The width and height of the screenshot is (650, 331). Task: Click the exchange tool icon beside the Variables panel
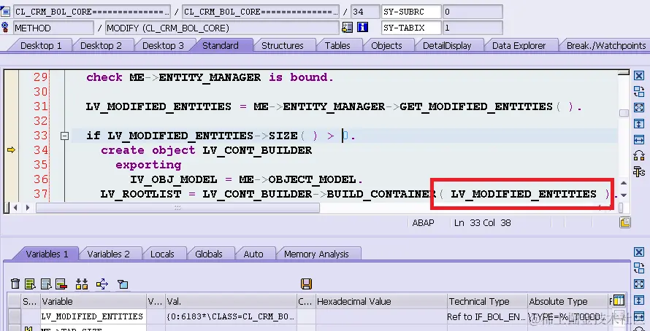coord(639,268)
